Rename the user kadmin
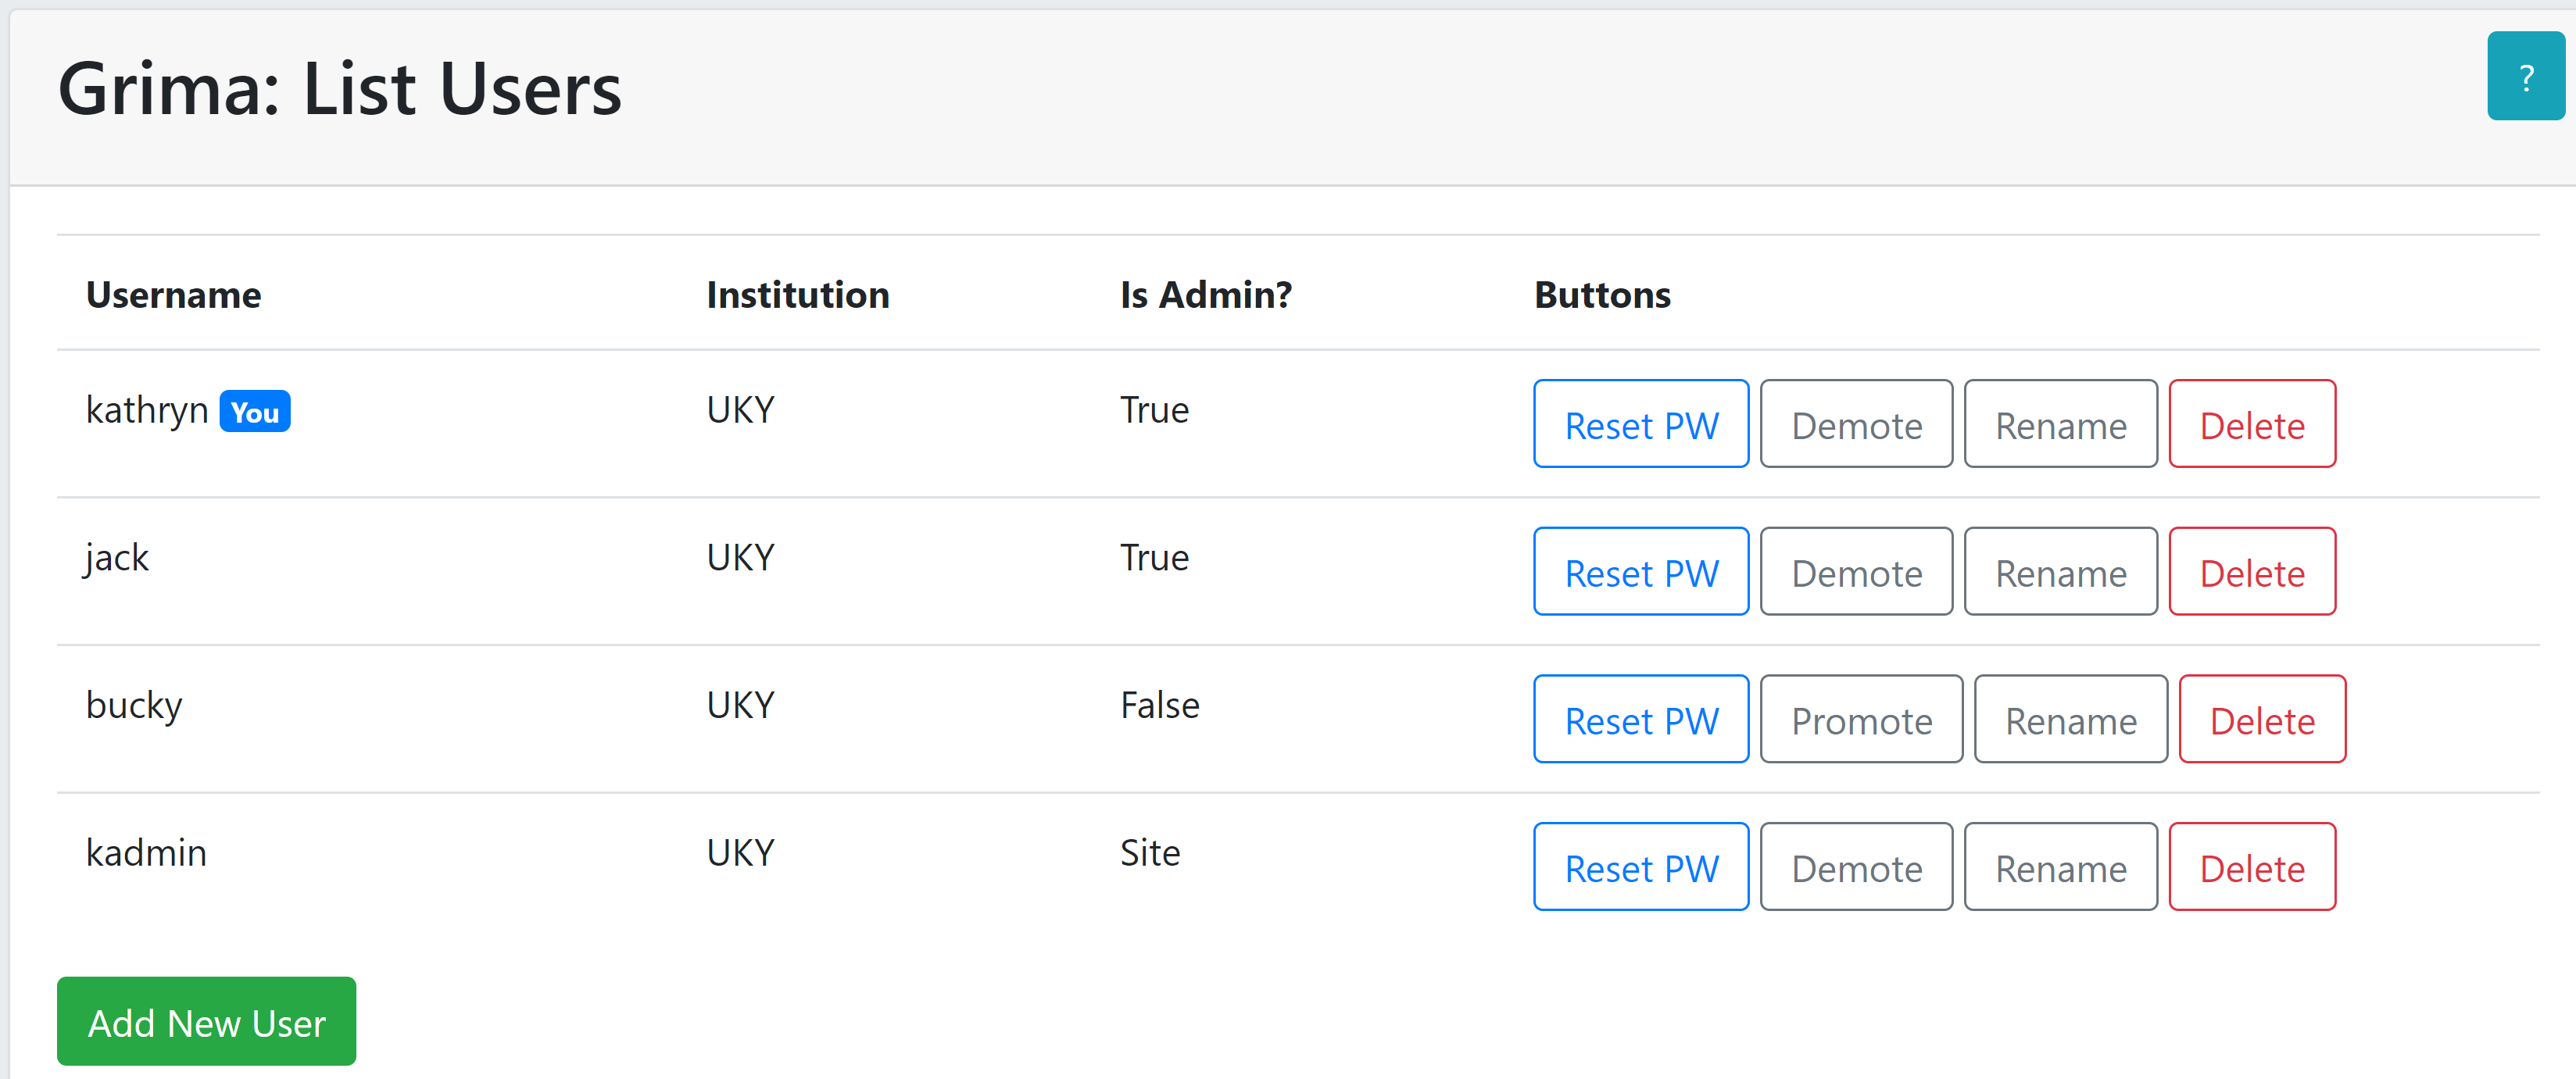This screenshot has width=2576, height=1079. [2060, 867]
